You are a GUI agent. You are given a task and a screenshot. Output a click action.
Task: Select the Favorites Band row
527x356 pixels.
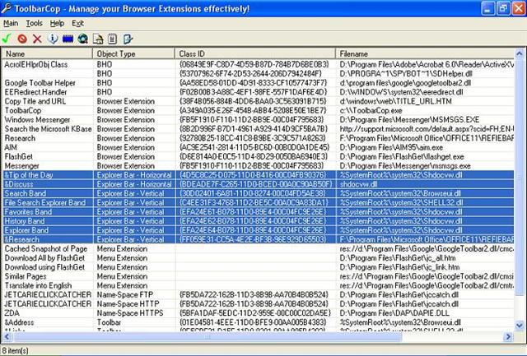(x=258, y=212)
